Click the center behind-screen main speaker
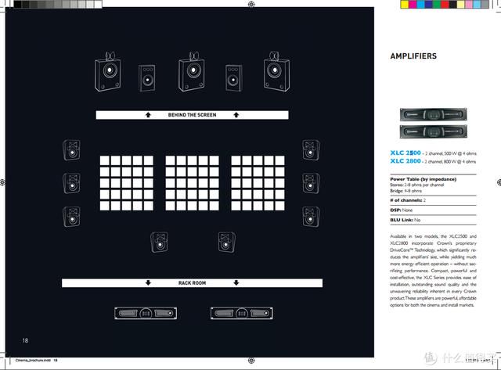Screen dimensions: 501x370 point(192,71)
